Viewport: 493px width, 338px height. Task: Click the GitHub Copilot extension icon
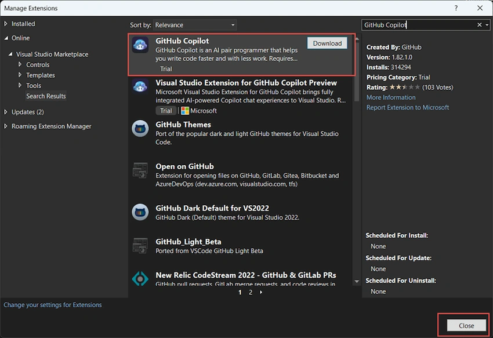(140, 45)
